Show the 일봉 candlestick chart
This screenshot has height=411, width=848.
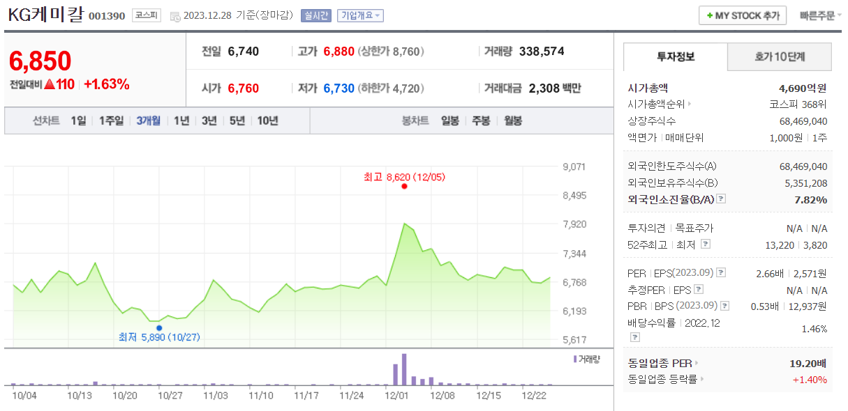click(450, 121)
